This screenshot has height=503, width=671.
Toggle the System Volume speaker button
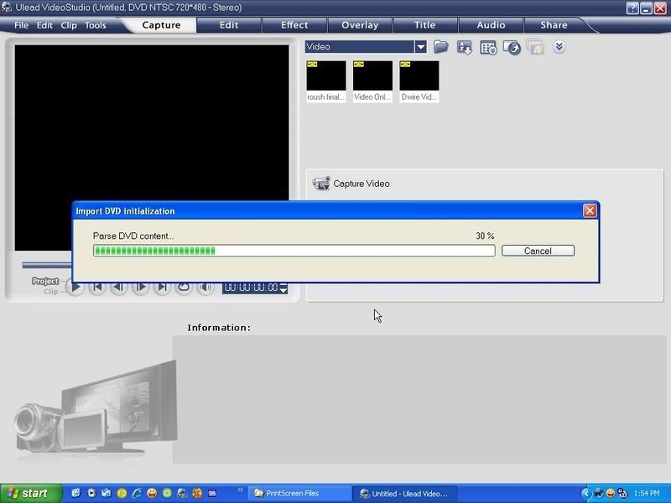[x=205, y=288]
